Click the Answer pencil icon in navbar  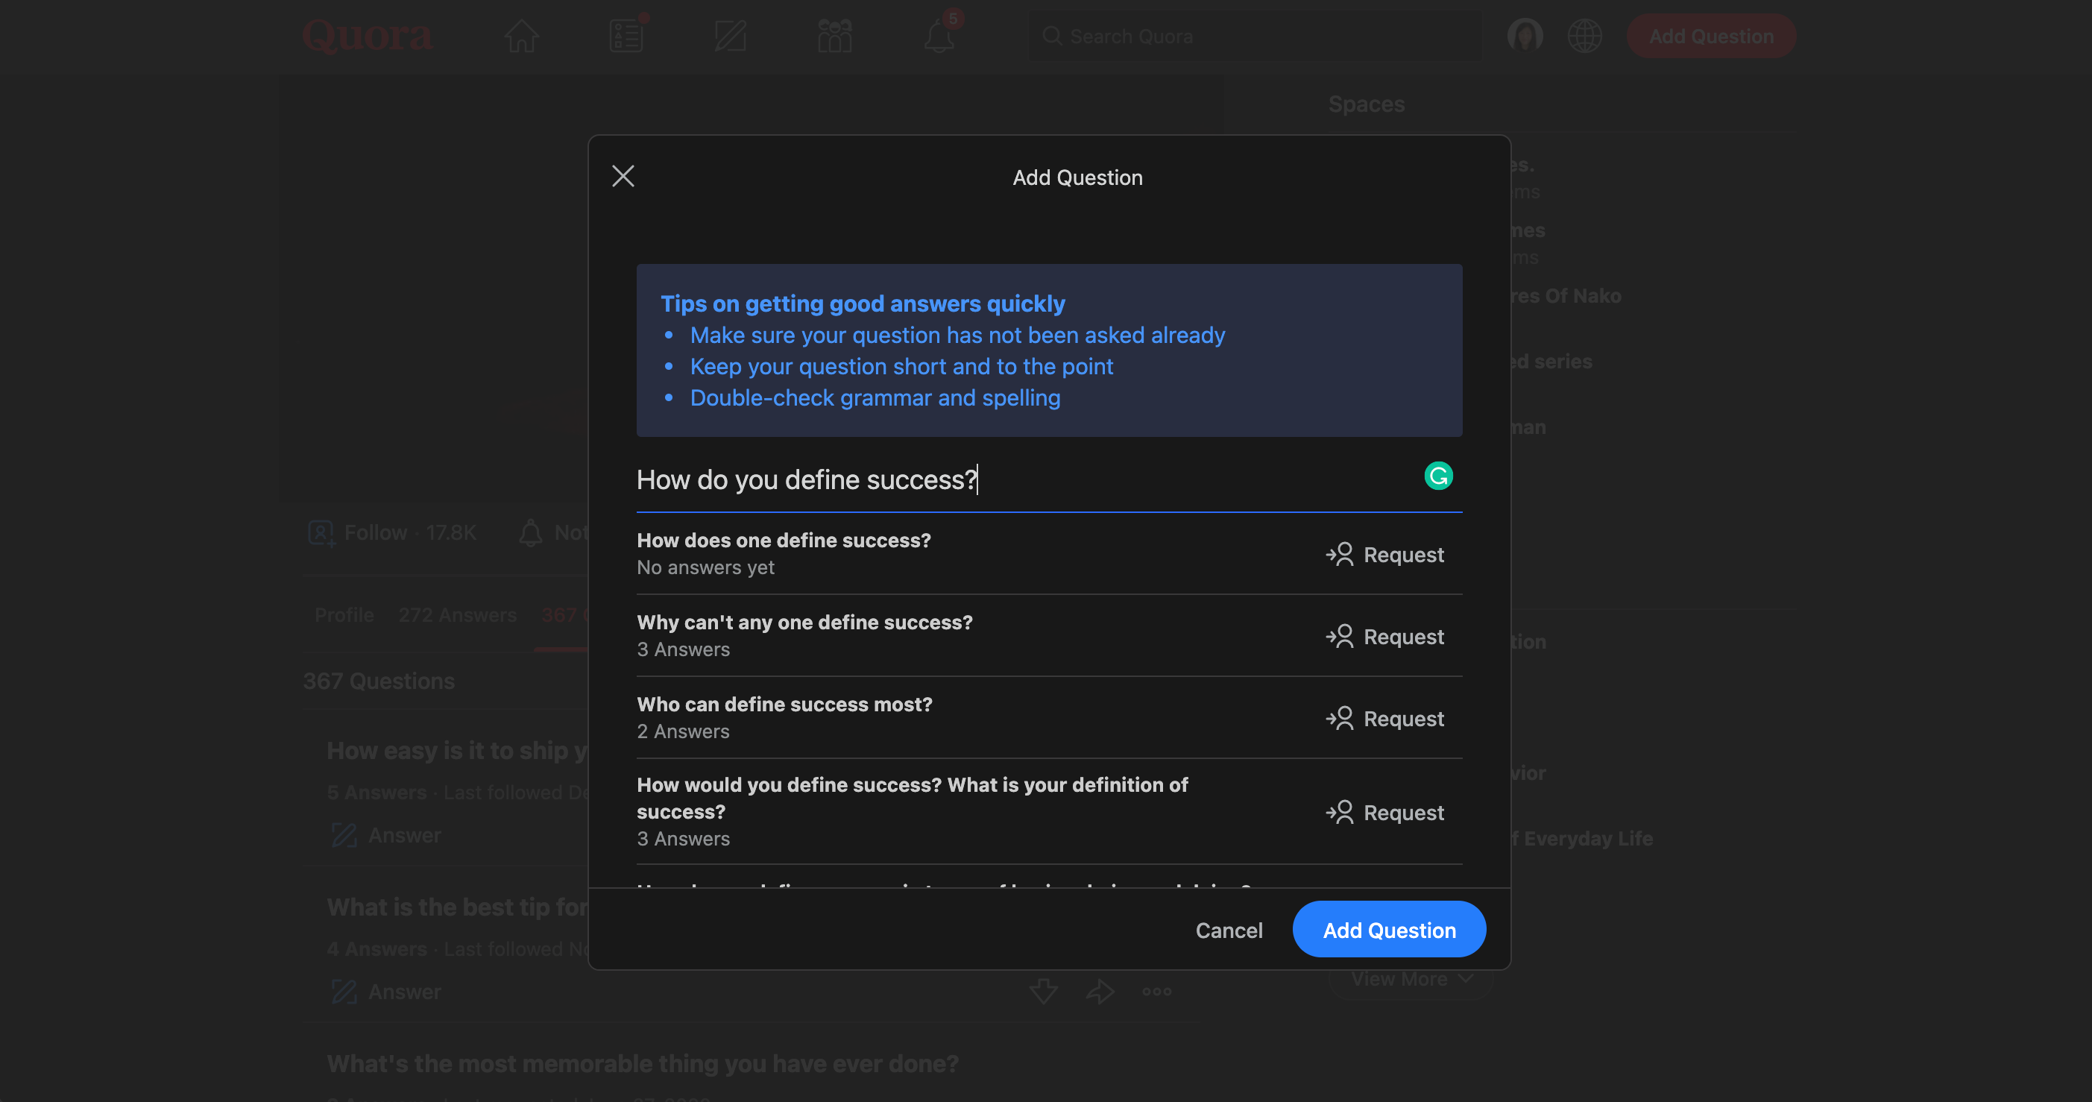pos(730,37)
